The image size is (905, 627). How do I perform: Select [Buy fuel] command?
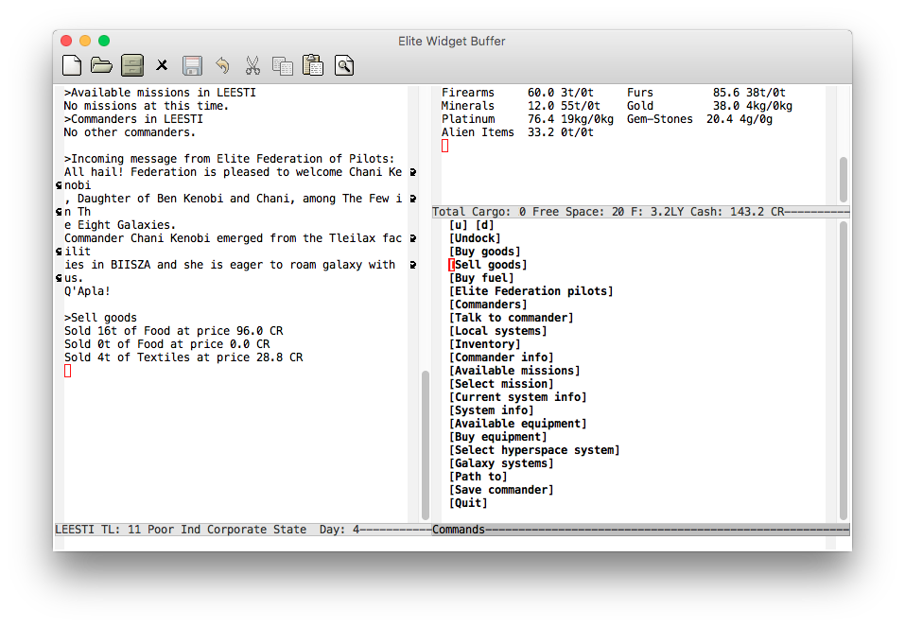[481, 278]
